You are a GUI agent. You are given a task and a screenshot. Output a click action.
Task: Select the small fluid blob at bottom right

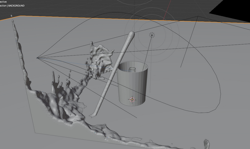click(x=206, y=144)
